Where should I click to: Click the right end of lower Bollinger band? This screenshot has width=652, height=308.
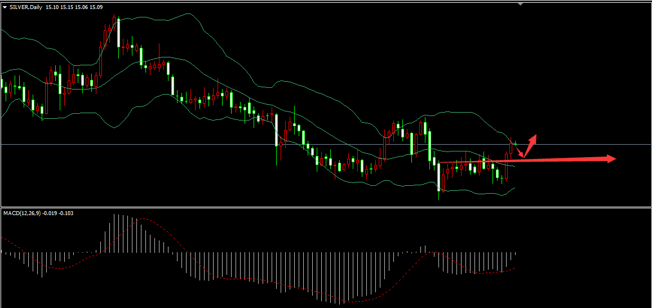[x=514, y=189]
